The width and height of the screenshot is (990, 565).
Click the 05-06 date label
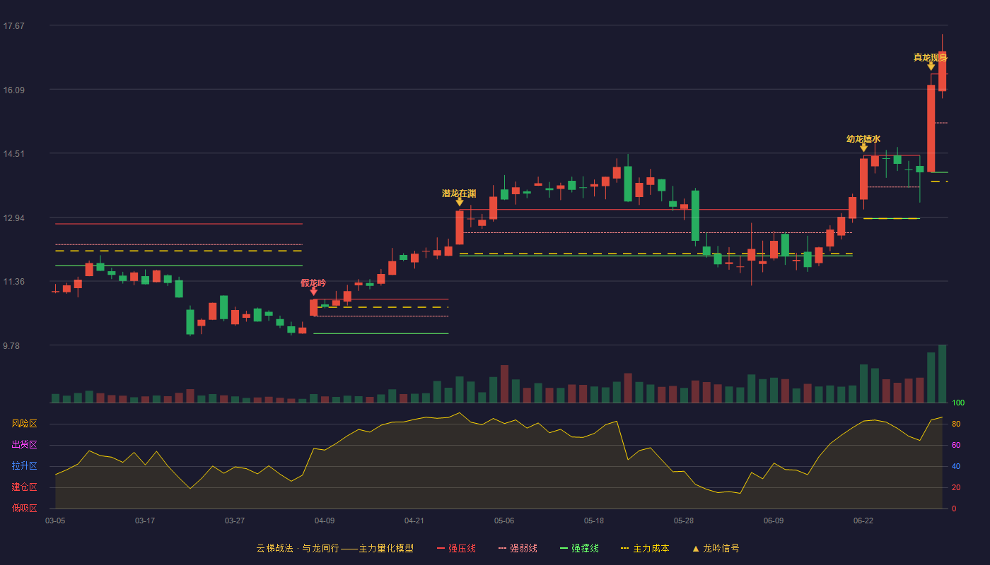click(504, 521)
